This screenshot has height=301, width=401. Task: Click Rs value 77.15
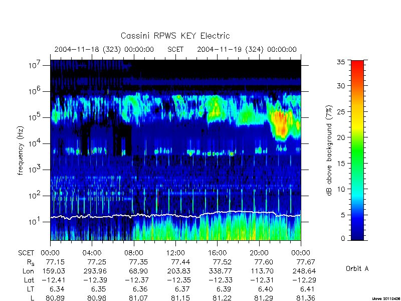pos(55,262)
